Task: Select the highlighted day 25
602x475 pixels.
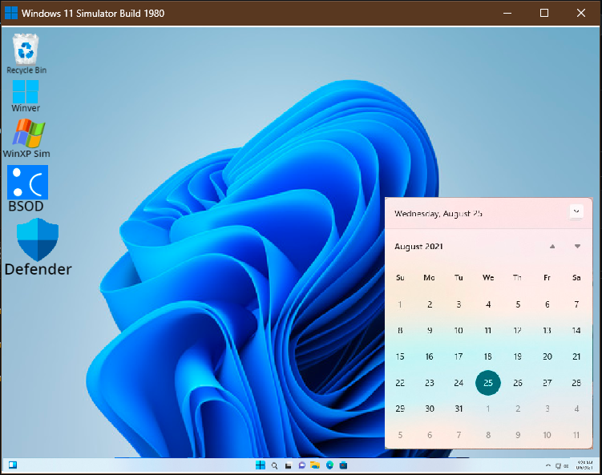Action: click(488, 383)
